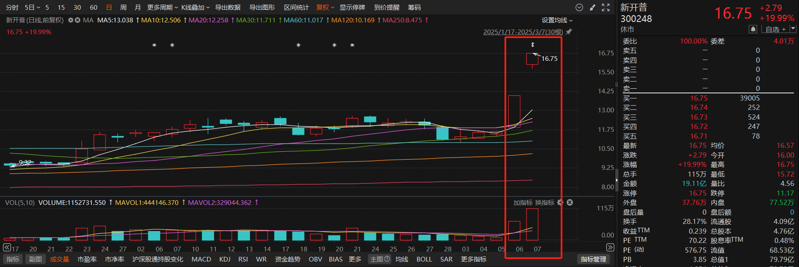Image resolution: width=799 pixels, height=267 pixels.
Task: Click the 自选 + add to watchlist button
Action: tap(775, 29)
